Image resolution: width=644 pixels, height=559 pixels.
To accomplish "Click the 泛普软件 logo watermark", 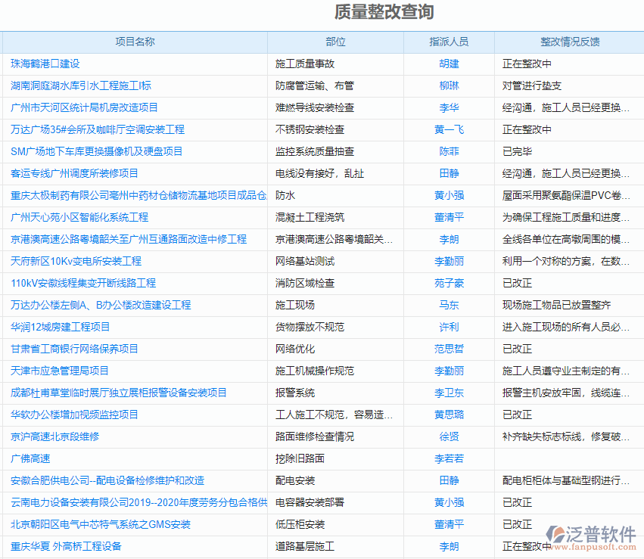I will pos(591,537).
